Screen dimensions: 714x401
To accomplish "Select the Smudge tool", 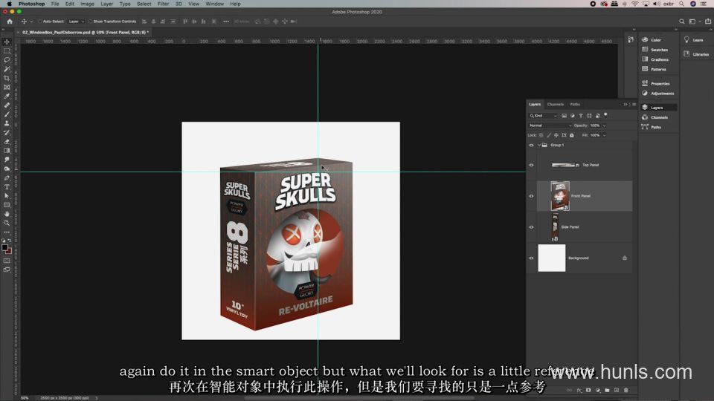I will [7, 160].
